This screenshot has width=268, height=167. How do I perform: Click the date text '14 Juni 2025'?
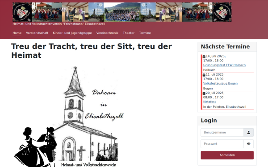click(x=215, y=56)
